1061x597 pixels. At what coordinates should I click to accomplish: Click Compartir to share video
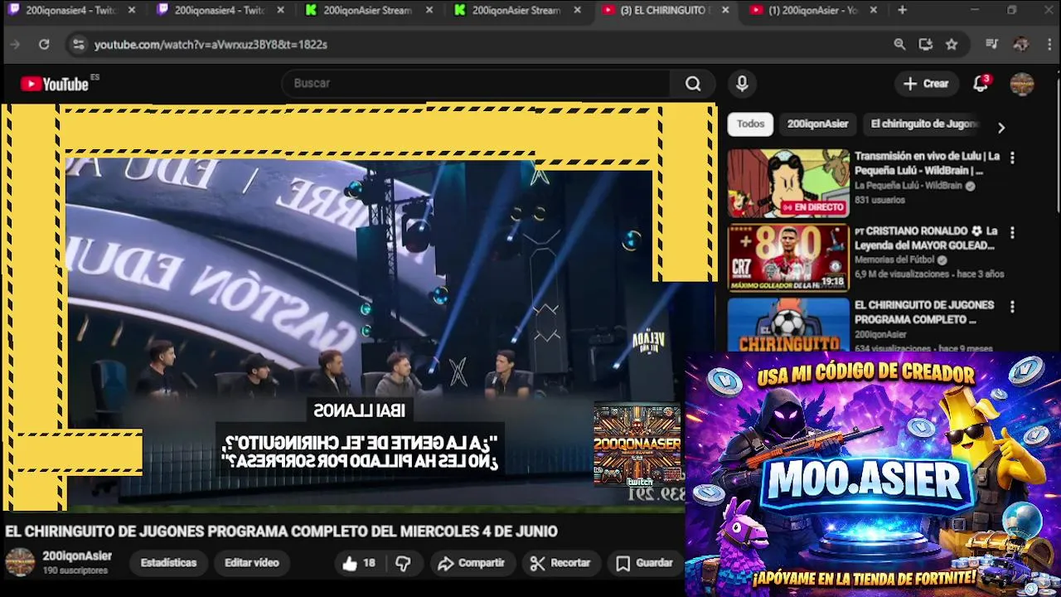point(472,563)
